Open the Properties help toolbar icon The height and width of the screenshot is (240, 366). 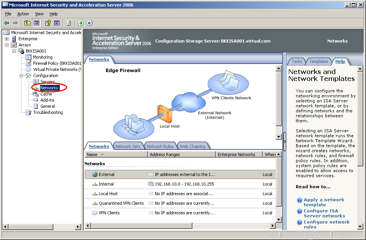click(x=48, y=23)
